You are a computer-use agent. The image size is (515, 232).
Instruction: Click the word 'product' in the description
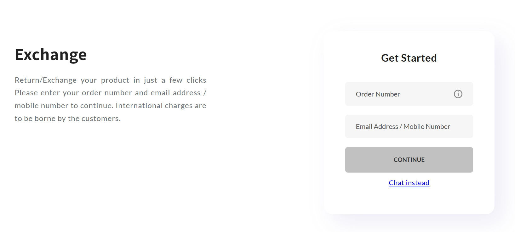115,80
